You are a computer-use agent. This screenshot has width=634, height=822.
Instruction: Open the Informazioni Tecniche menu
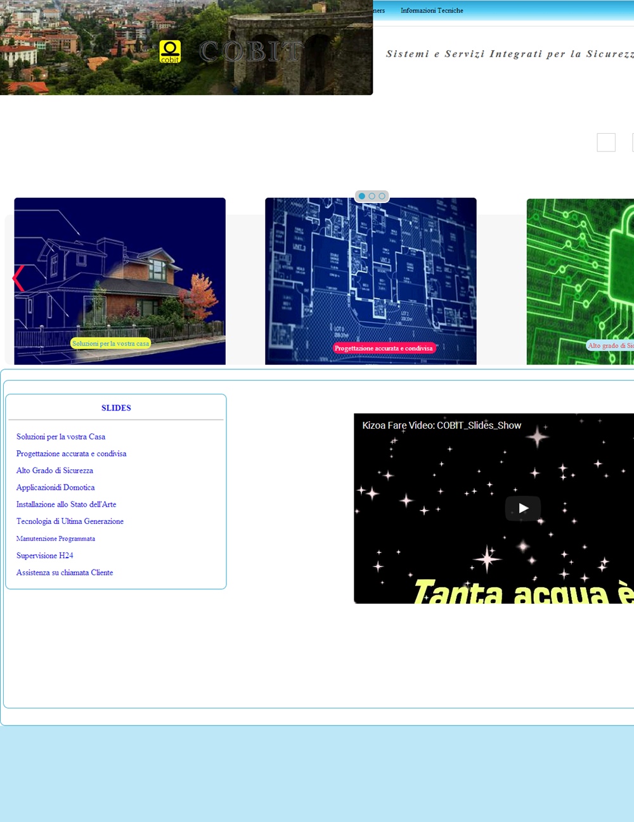coord(432,11)
